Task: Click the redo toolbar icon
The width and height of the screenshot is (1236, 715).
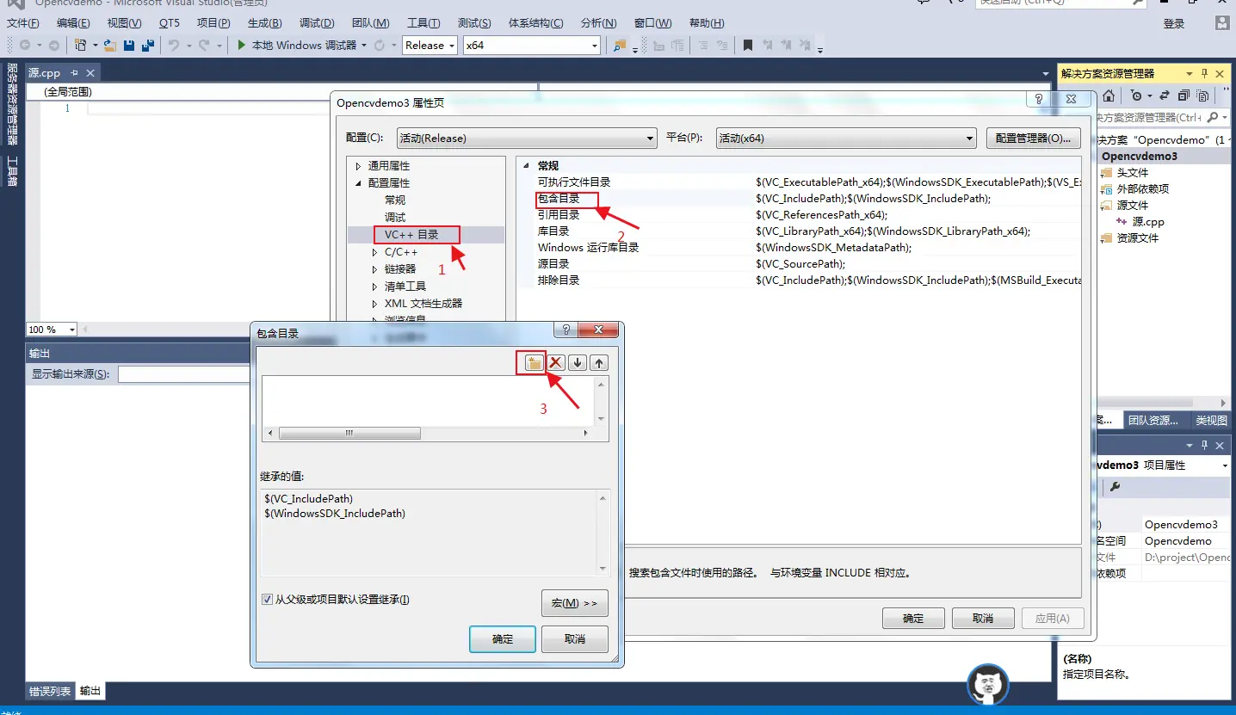Action: tap(205, 45)
